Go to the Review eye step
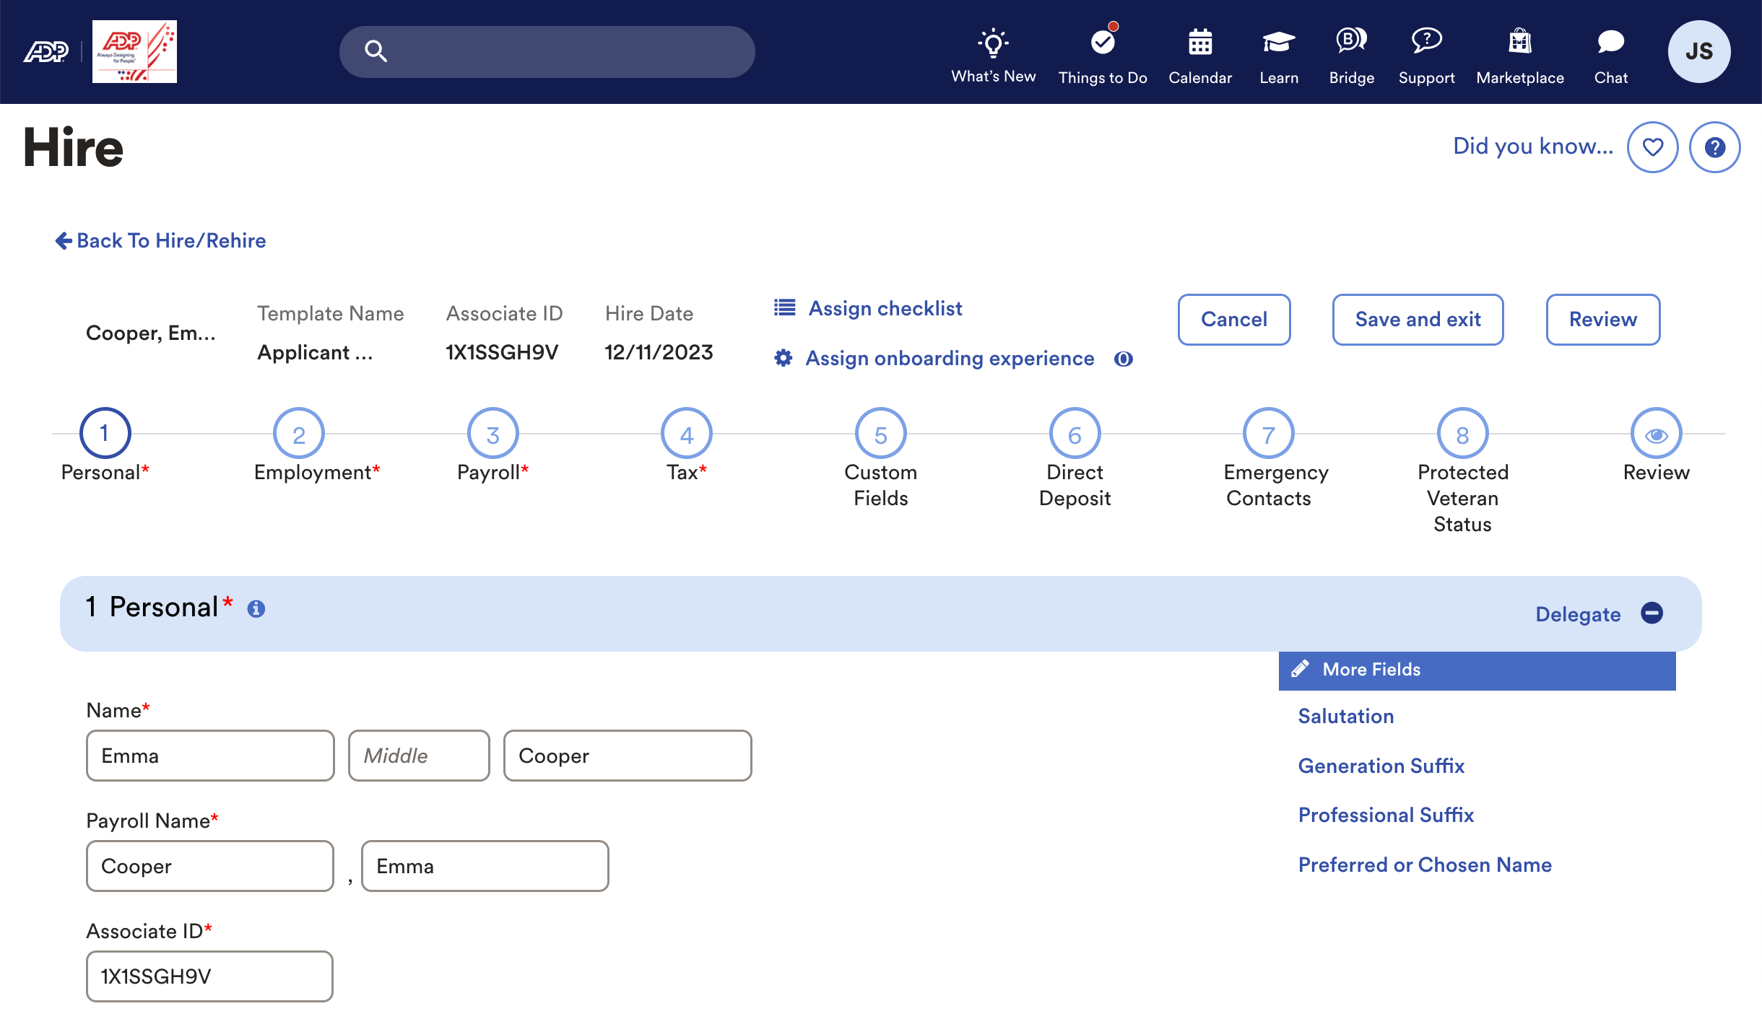Viewport: 1762px width, 1032px height. [1657, 434]
